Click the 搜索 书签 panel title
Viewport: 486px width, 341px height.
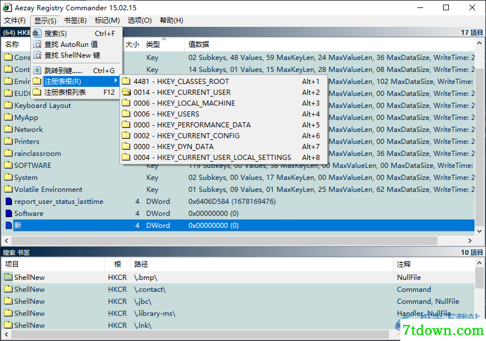pos(16,252)
